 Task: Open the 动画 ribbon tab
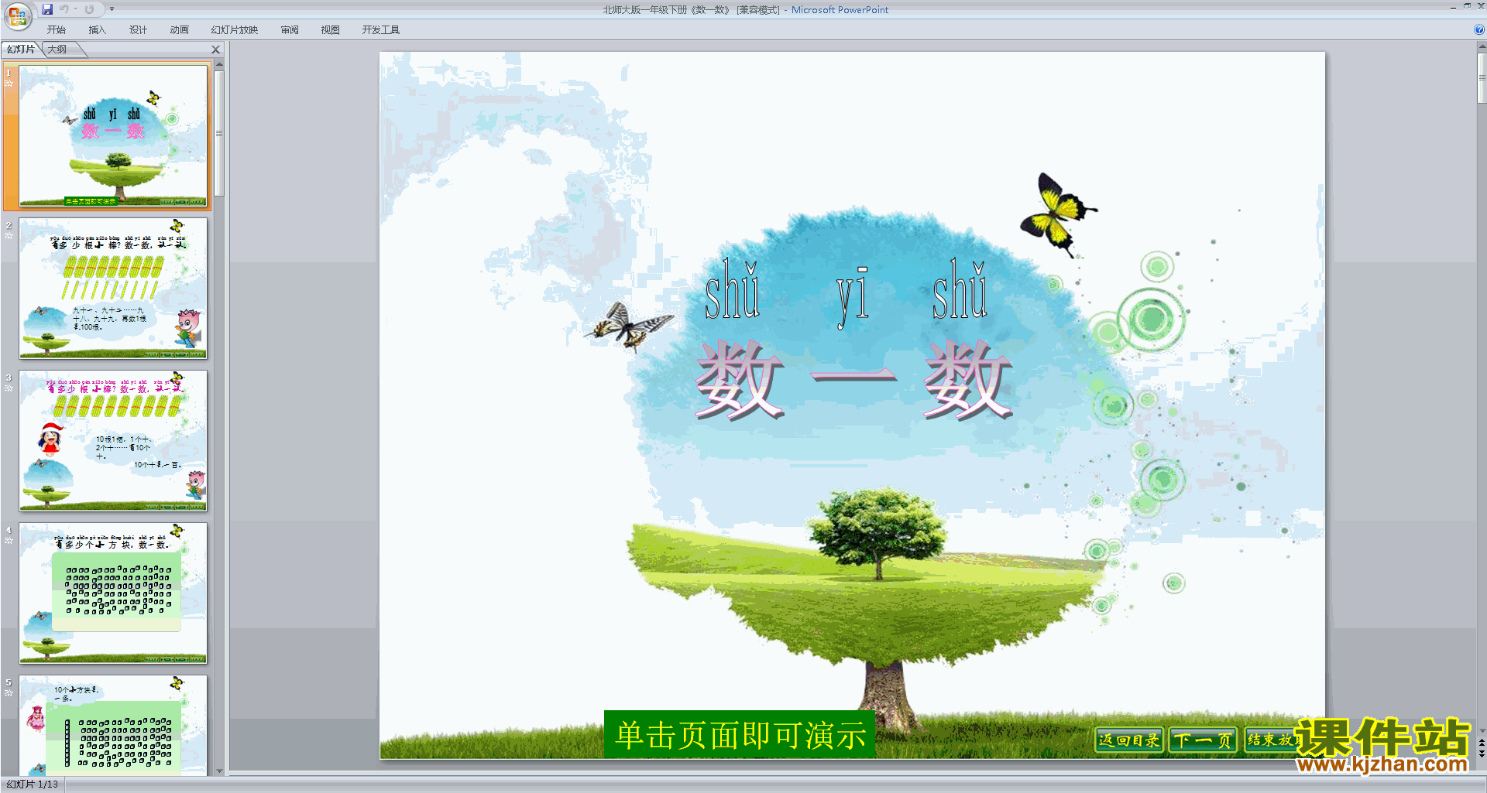pos(179,30)
